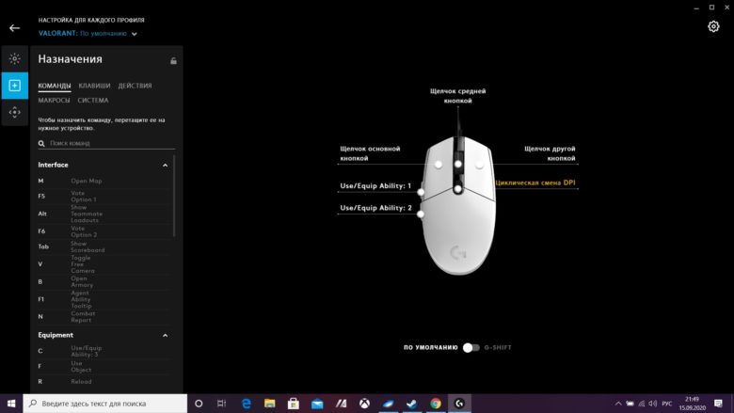Click the РУС language indicator in tray
The height and width of the screenshot is (413, 734).
click(667, 404)
